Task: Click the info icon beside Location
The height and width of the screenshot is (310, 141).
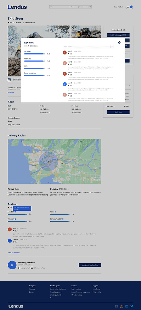Action: pyautogui.click(x=15, y=212)
